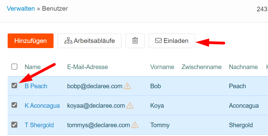Open the Verwalten breadcrumb link

(20, 9)
